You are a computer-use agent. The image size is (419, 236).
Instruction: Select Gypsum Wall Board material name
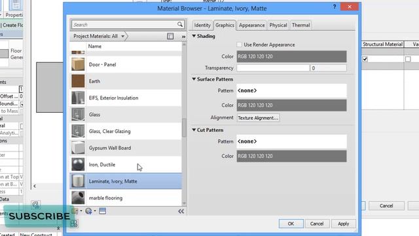click(110, 148)
